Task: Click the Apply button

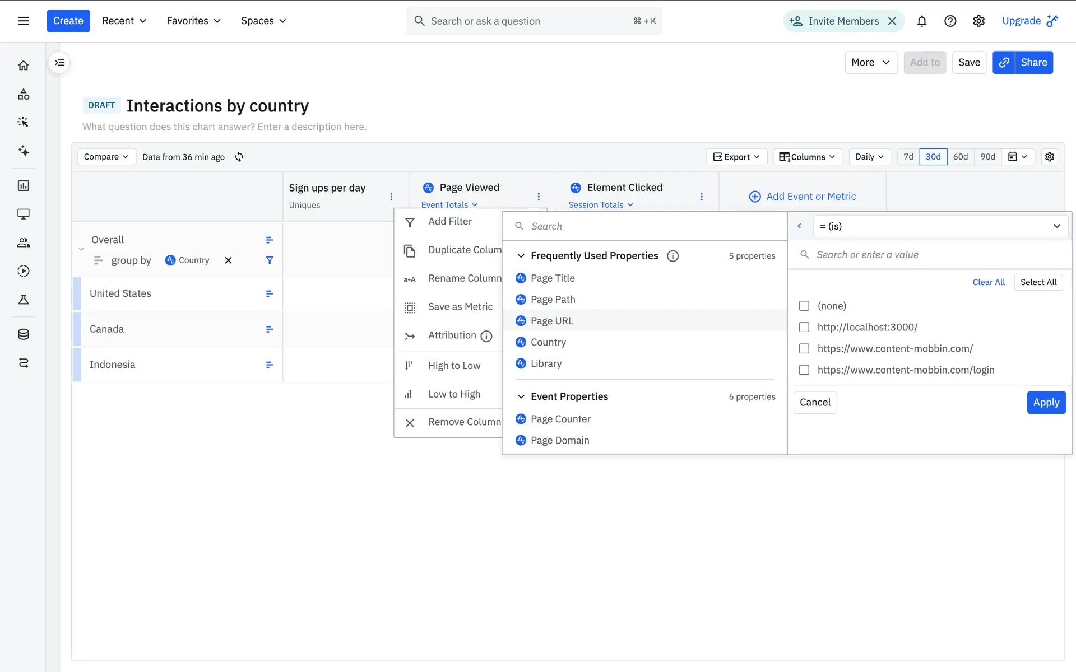Action: (1046, 403)
